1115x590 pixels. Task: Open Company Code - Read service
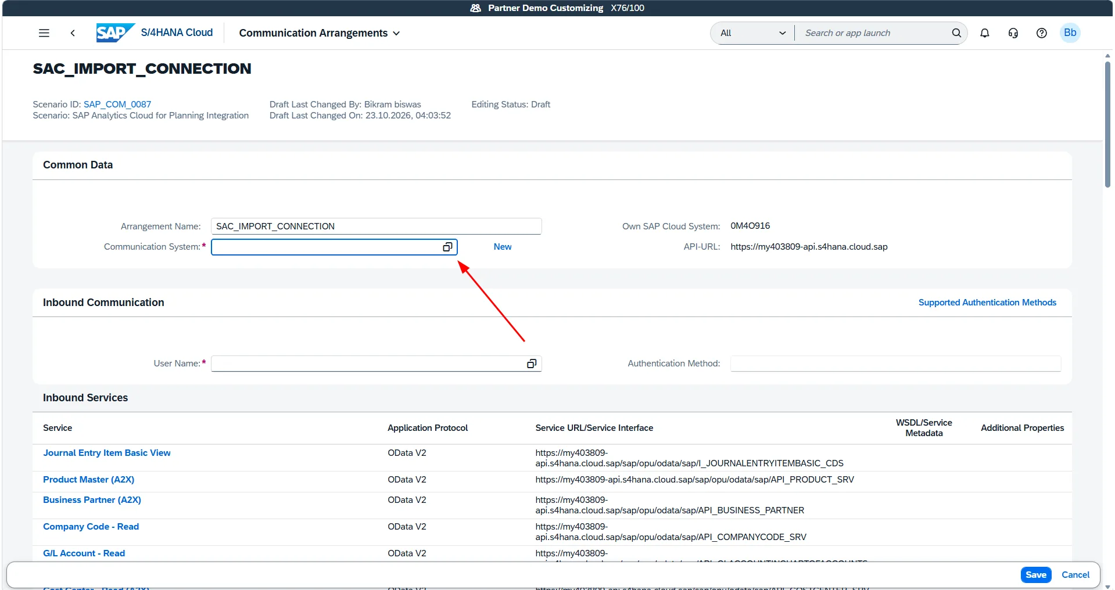(x=91, y=527)
